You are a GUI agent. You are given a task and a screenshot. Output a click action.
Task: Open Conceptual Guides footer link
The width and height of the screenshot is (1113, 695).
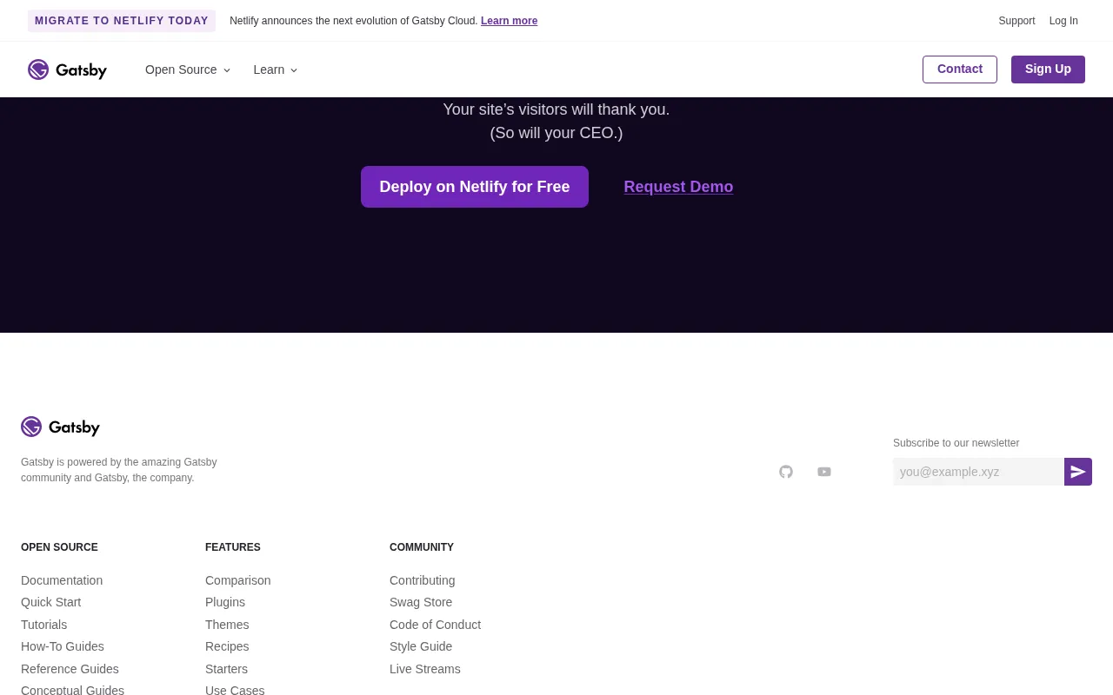pyautogui.click(x=72, y=690)
